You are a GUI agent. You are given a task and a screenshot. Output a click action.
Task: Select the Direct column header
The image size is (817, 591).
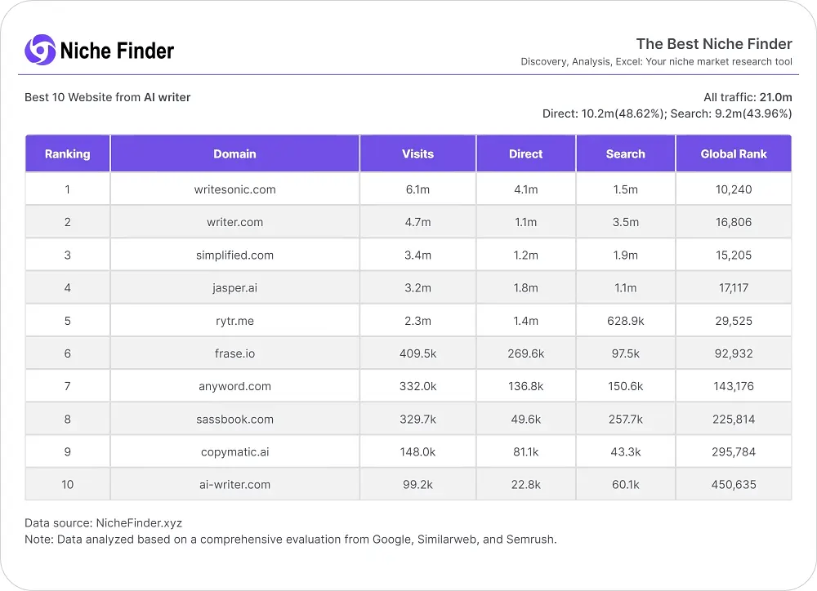point(525,153)
